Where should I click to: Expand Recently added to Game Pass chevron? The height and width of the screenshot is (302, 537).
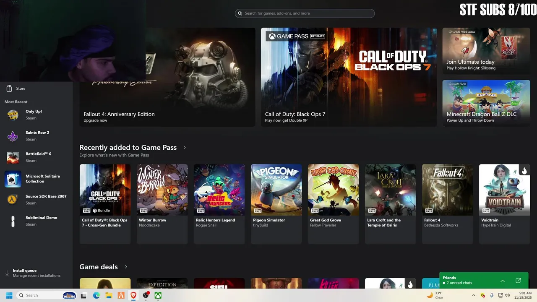pos(184,147)
